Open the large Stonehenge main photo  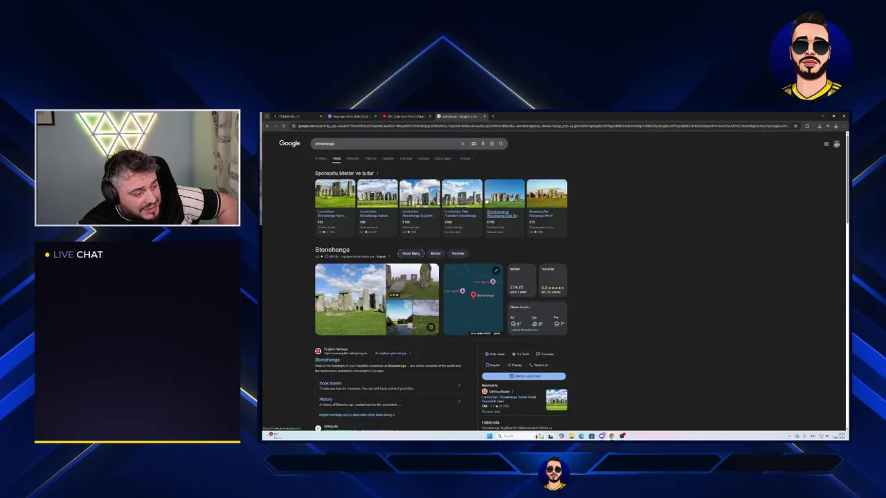coord(350,299)
